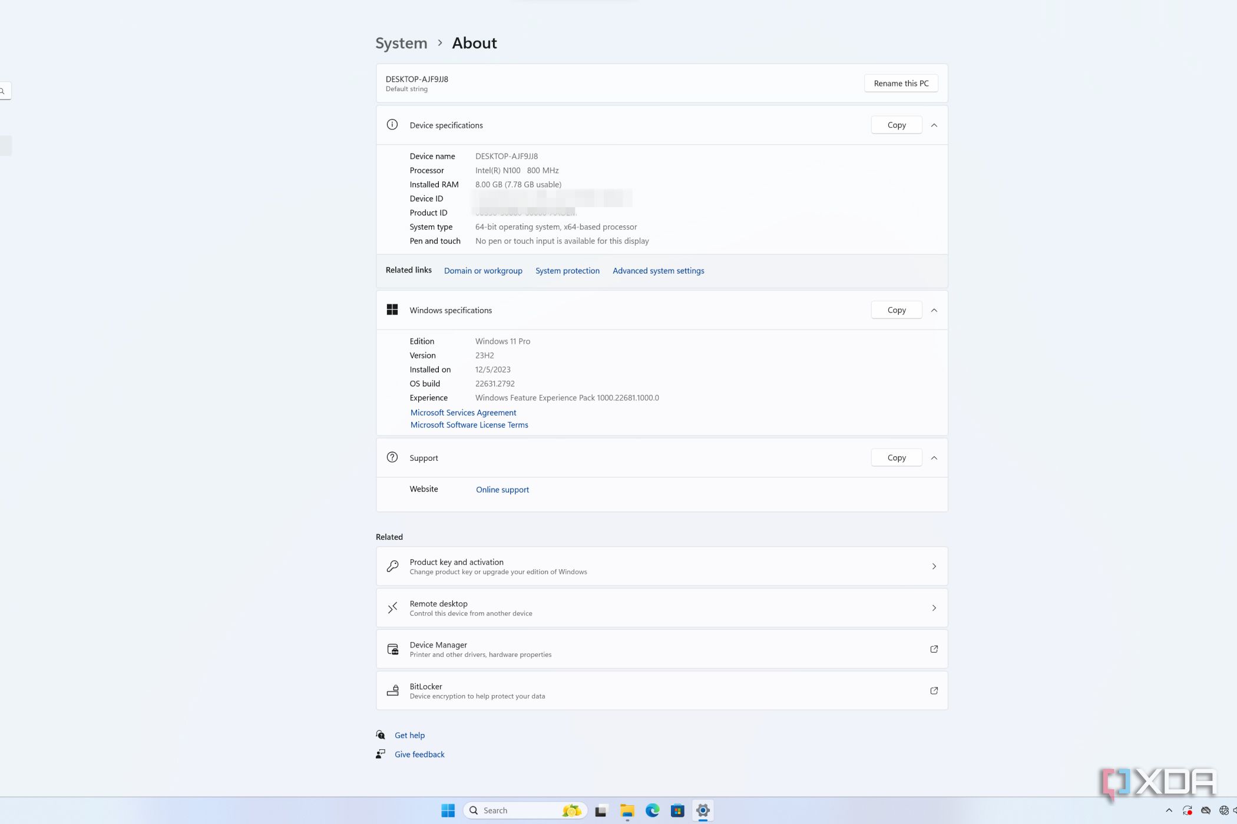Click the BitLocker lock icon
This screenshot has height=824, width=1237.
pyautogui.click(x=392, y=690)
